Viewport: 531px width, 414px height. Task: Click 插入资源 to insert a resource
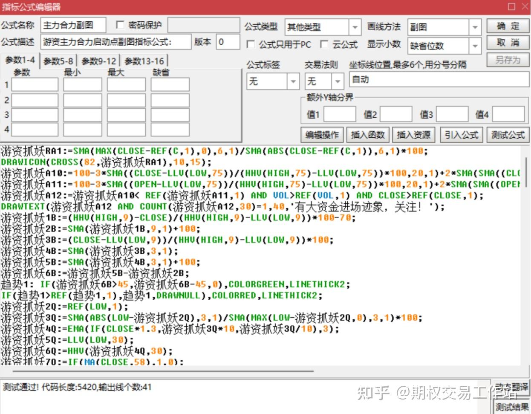pyautogui.click(x=413, y=134)
